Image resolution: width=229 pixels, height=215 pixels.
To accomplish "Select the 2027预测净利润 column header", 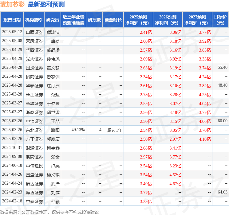I will click(x=197, y=20).
